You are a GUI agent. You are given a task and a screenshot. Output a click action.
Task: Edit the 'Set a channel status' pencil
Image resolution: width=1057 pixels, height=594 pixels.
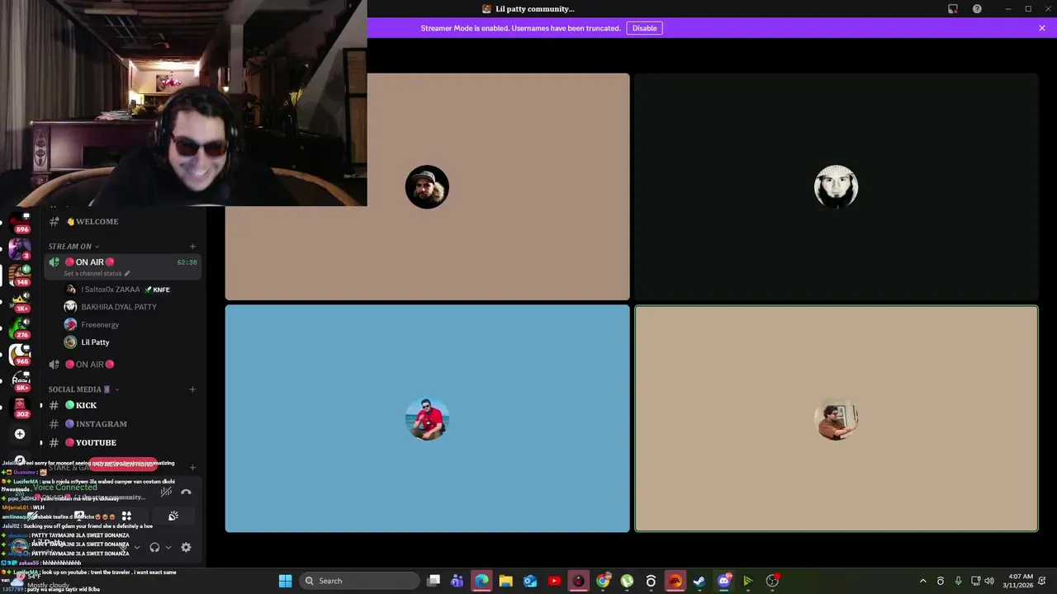point(127,273)
